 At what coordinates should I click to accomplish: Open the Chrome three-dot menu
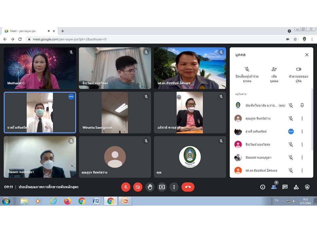312,39
